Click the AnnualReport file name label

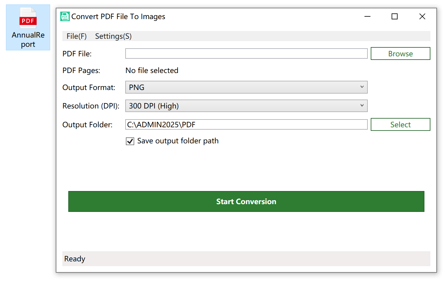[x=28, y=39]
